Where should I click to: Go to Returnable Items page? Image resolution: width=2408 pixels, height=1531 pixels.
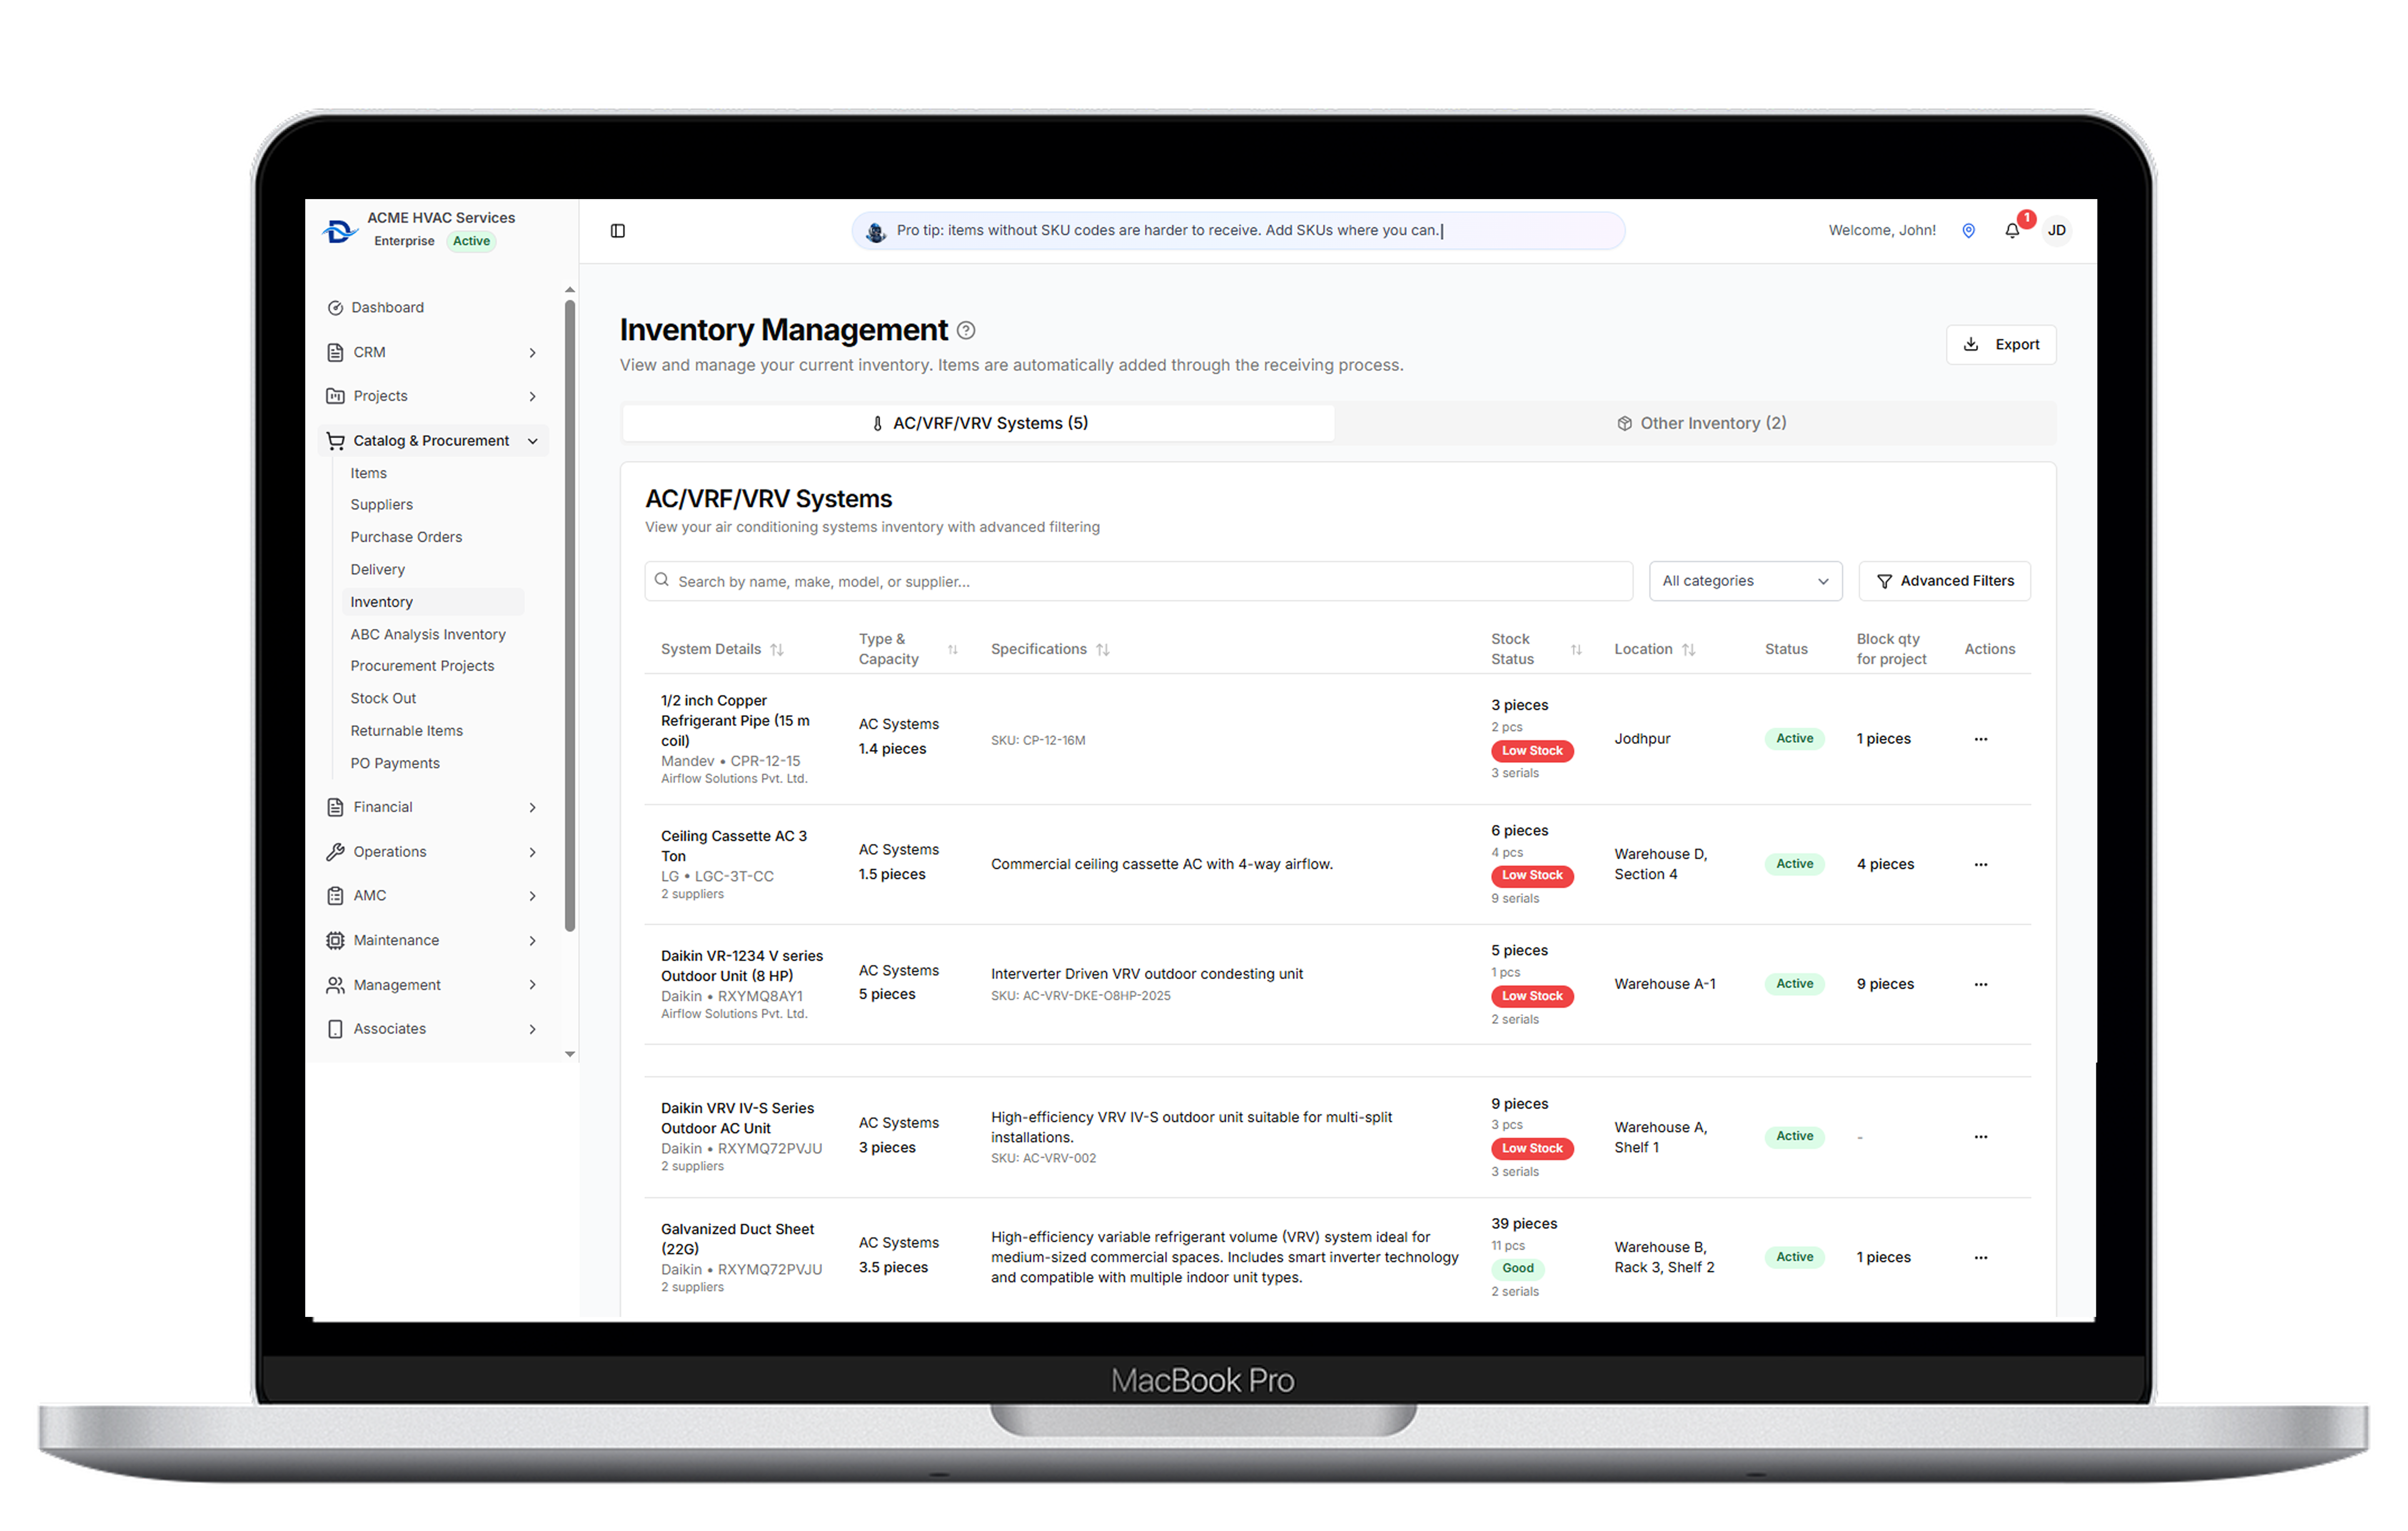point(406,731)
